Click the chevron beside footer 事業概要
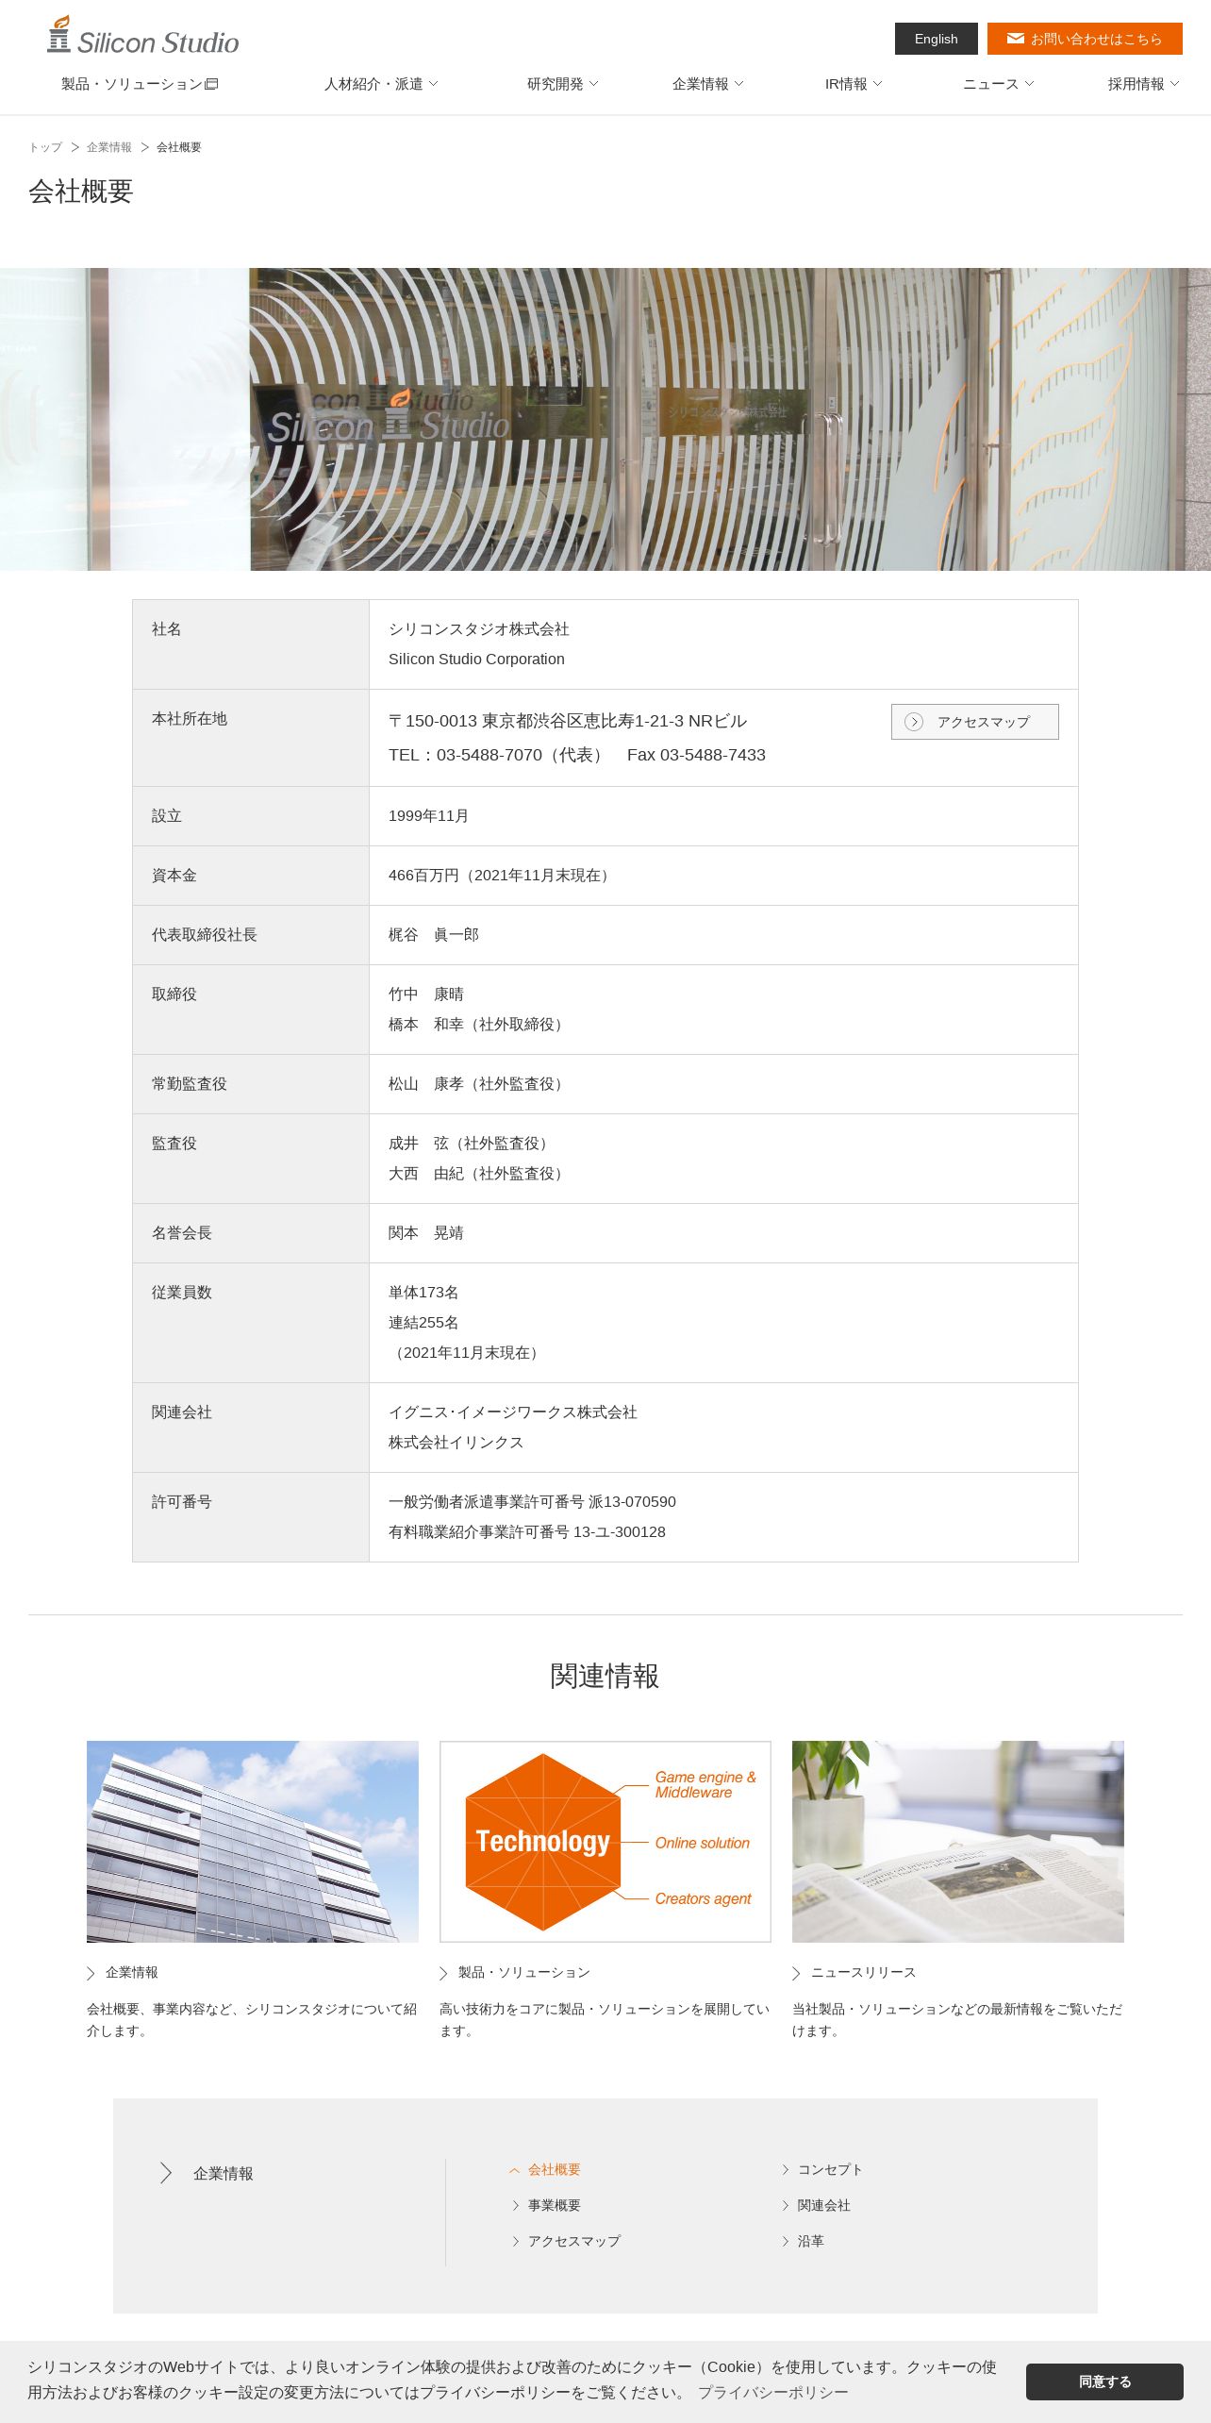This screenshot has height=2423, width=1211. tap(516, 2205)
